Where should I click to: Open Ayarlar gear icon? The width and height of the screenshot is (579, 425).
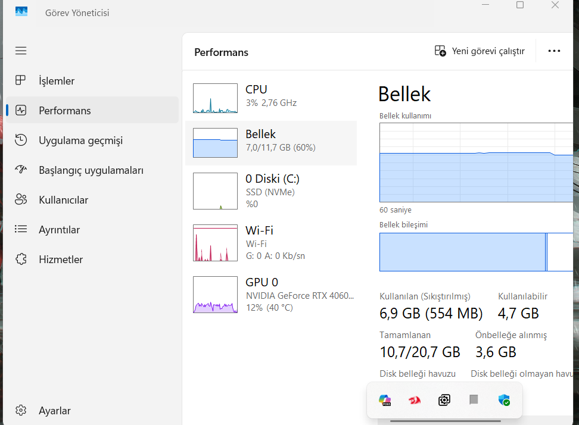click(21, 410)
